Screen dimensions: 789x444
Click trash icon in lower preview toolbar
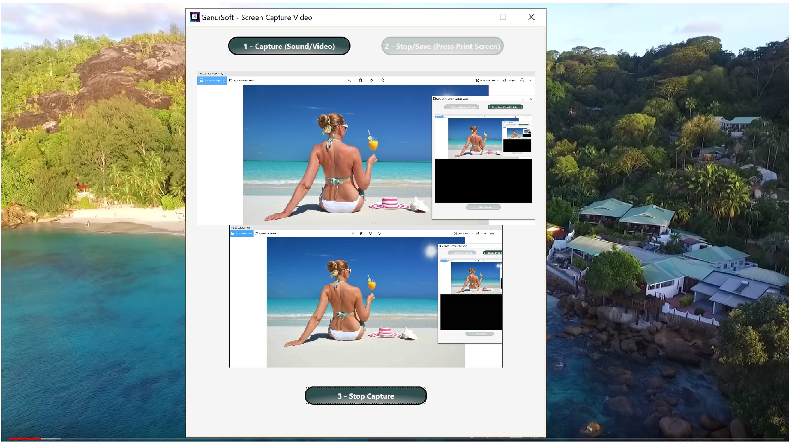[361, 233]
